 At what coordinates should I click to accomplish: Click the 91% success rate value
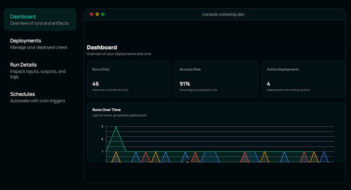click(x=184, y=84)
